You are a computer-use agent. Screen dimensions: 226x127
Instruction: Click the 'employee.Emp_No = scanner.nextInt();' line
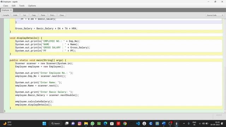tap(41, 76)
